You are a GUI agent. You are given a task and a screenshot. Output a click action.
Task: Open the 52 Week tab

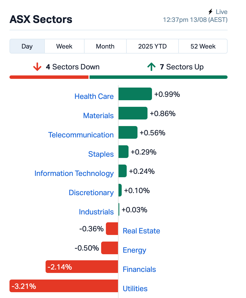203,46
